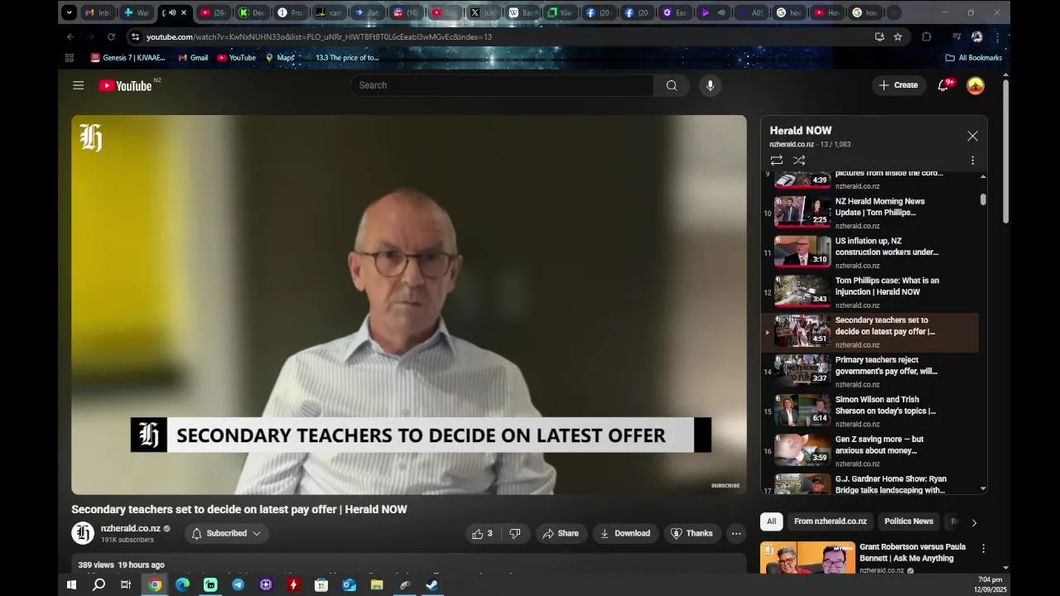Open the tab search dropdown arrow

[x=70, y=12]
